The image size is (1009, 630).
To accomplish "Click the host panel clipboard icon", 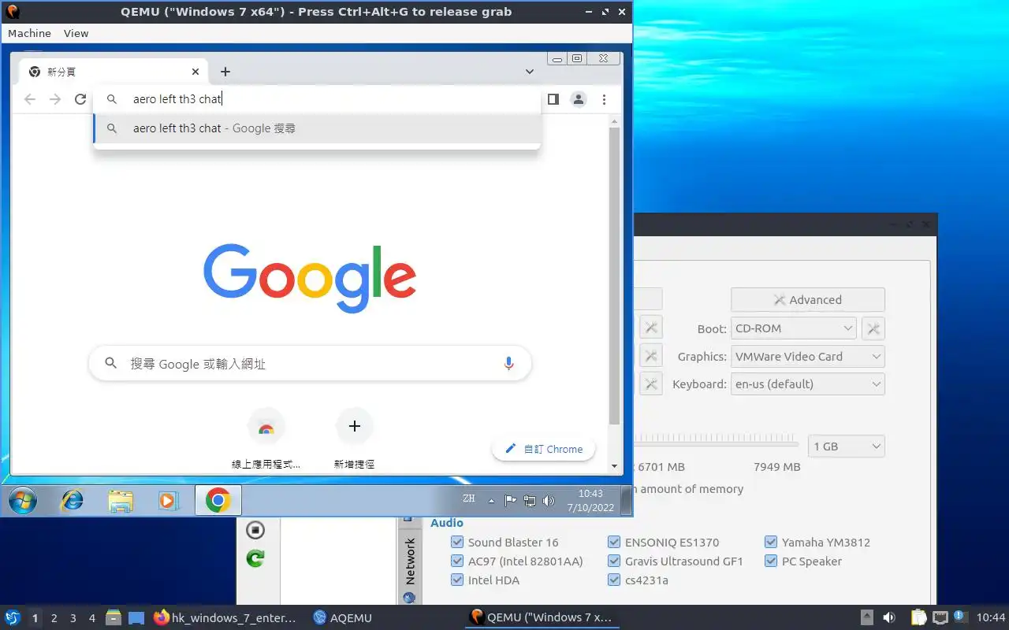I will tap(919, 618).
